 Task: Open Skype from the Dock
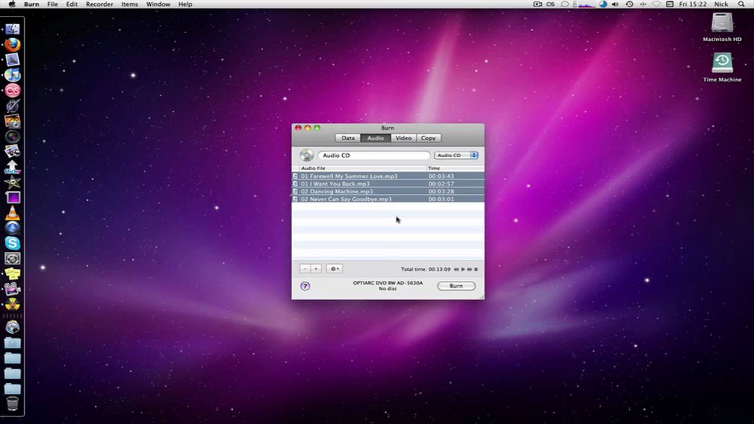[x=12, y=243]
